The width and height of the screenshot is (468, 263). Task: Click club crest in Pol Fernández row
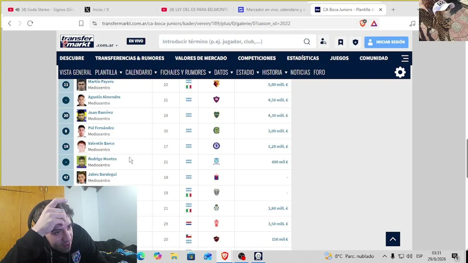tap(216, 130)
